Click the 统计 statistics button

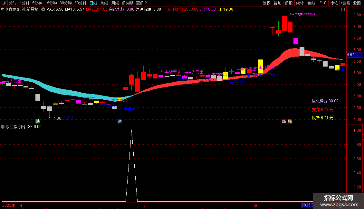[300, 3]
